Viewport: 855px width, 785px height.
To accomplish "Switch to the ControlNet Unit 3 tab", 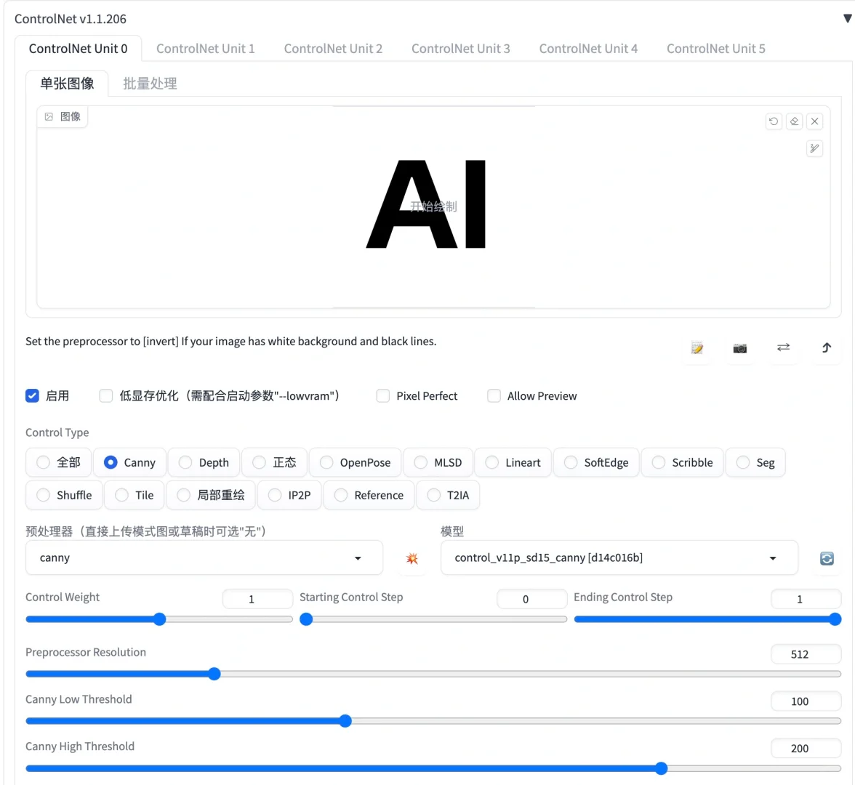I will coord(461,48).
